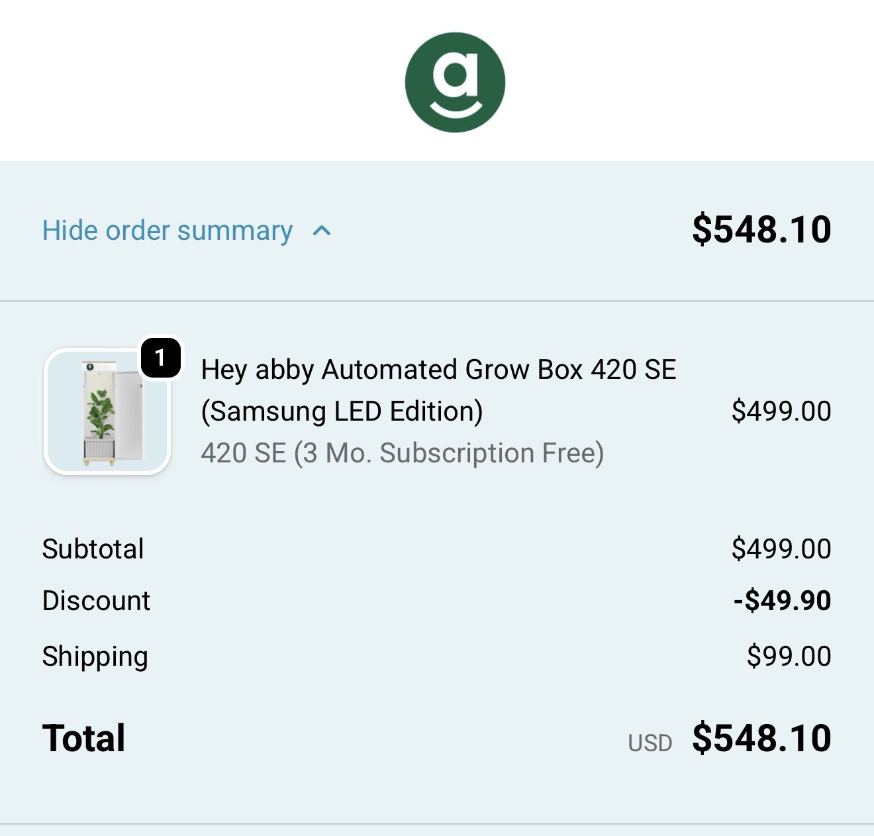Click the Hide order summary link

tap(167, 231)
